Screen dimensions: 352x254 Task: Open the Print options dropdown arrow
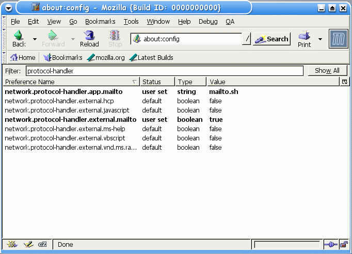click(320, 39)
